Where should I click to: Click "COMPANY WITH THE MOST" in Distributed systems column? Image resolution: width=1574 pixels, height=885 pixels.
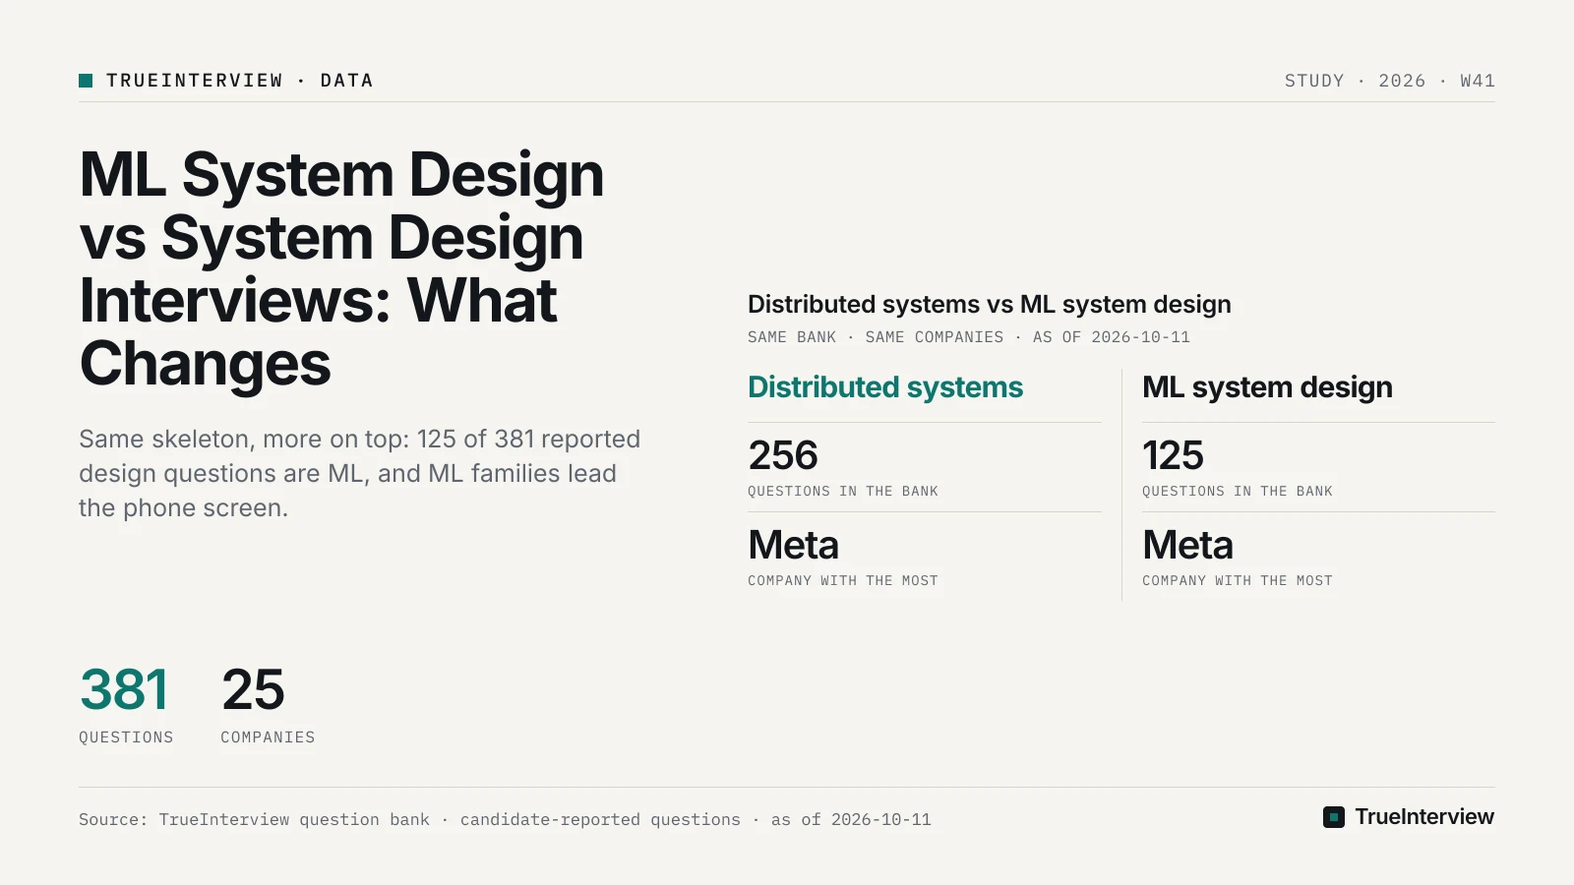click(843, 581)
